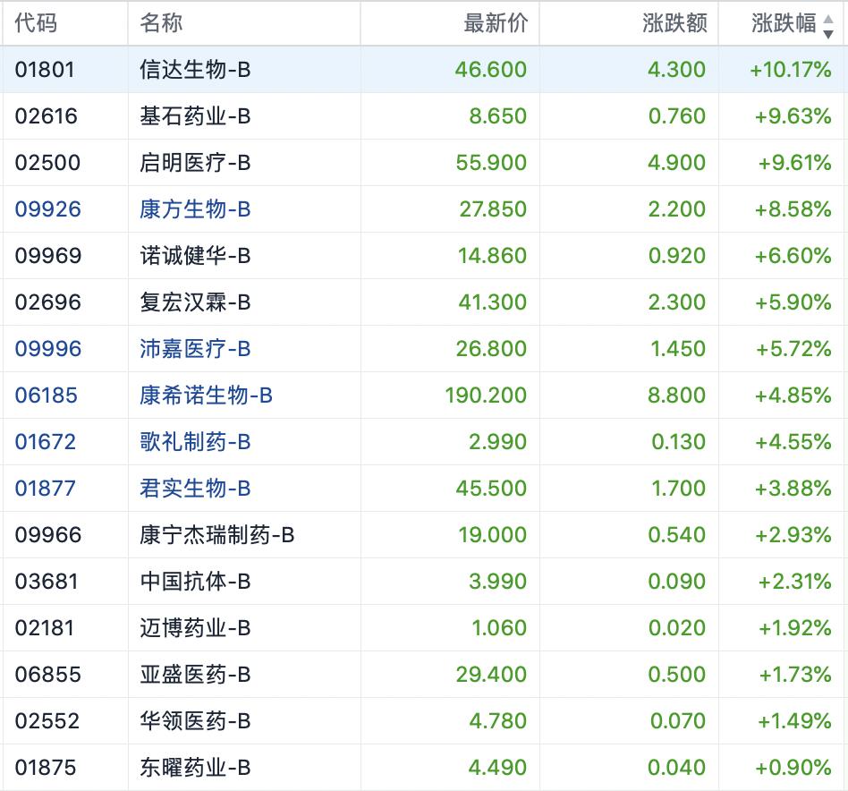The image size is (848, 791).
Task: Select code 02181 row
Action: coord(45,628)
